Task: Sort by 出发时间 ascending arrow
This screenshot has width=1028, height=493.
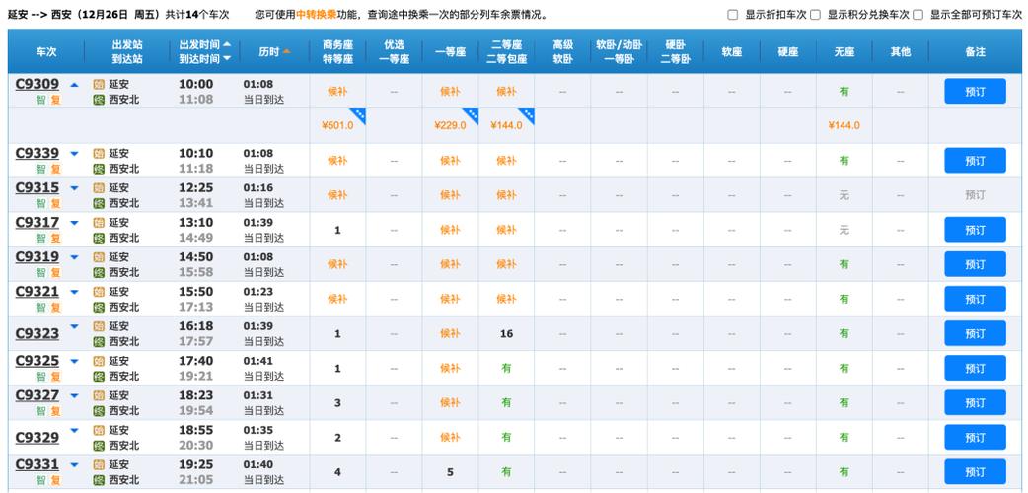Action: tap(227, 44)
